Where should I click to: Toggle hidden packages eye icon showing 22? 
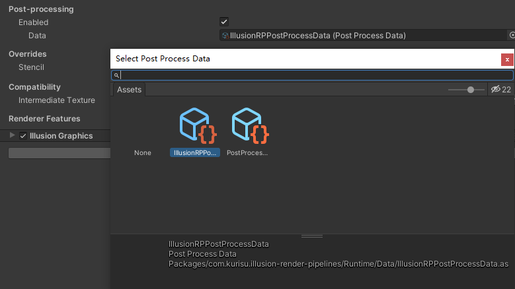pyautogui.click(x=500, y=90)
